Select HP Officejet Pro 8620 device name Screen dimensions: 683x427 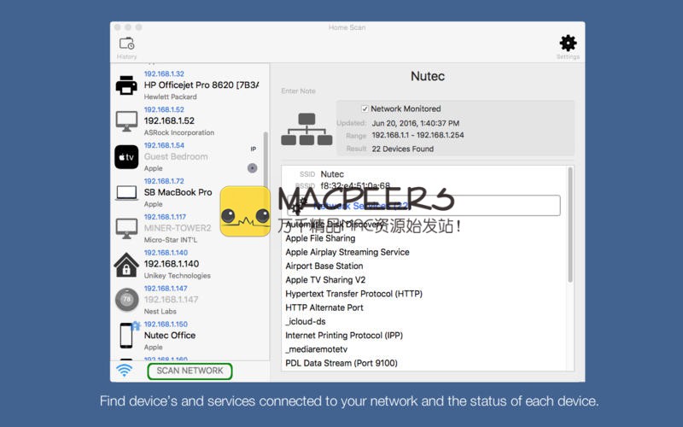(201, 85)
